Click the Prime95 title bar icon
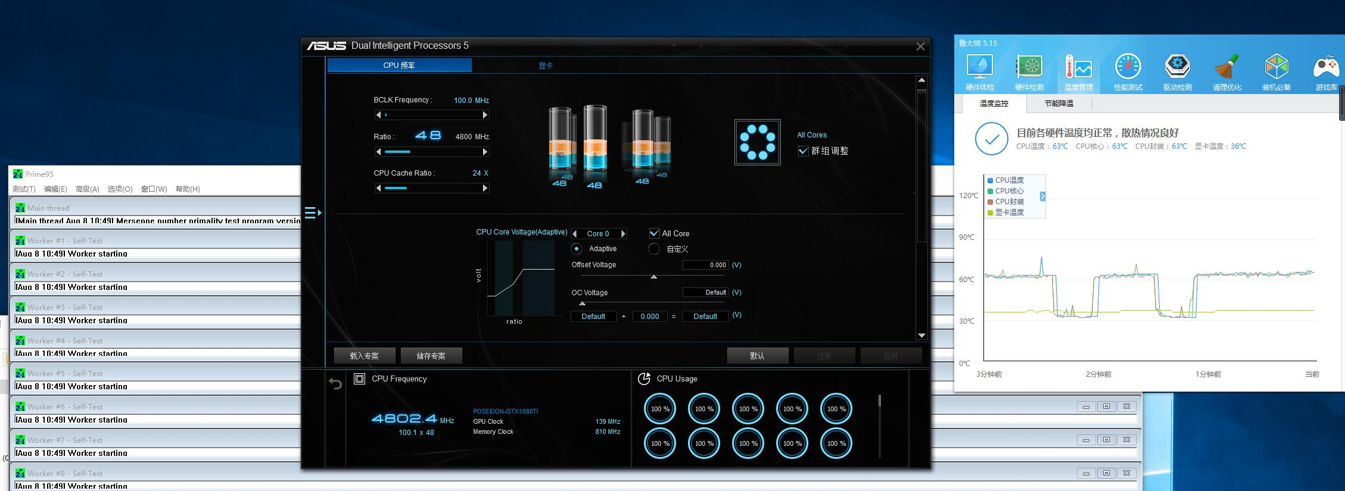The height and width of the screenshot is (491, 1345). point(18,174)
